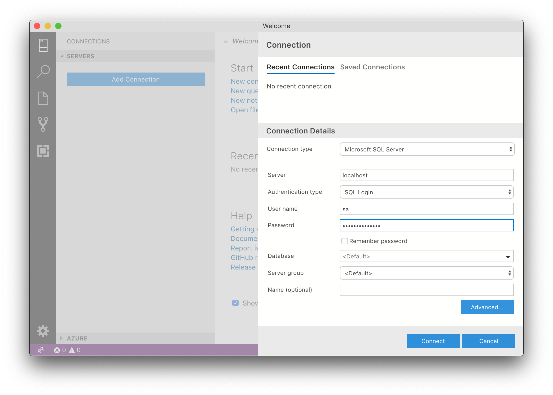Open the Source Control branch icon
This screenshot has height=395, width=553.
coord(43,124)
